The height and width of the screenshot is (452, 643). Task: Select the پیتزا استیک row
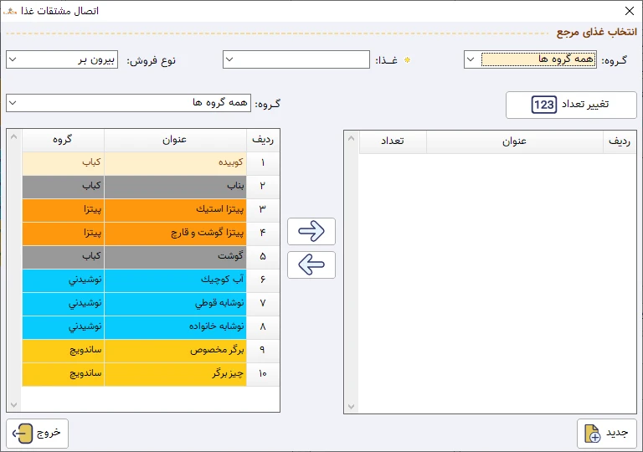[151, 210]
